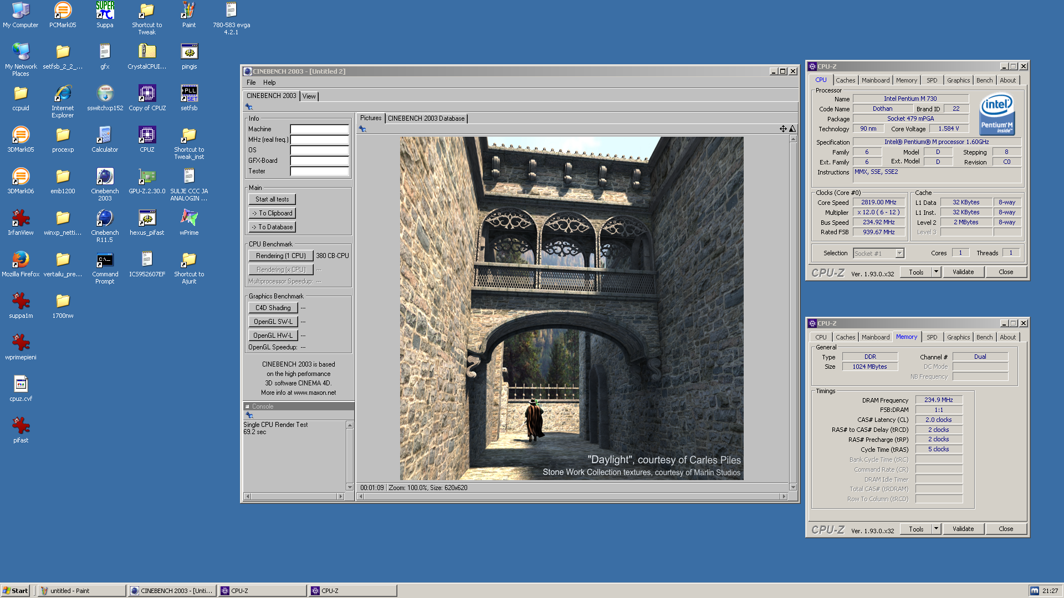This screenshot has width=1064, height=598.
Task: Click Start all tests button
Action: [272, 199]
